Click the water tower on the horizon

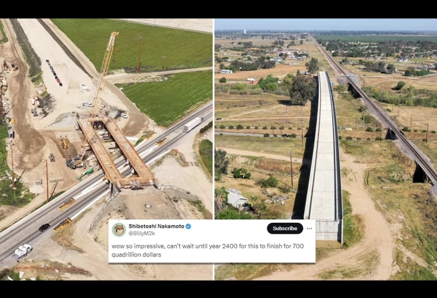[x=245, y=32]
